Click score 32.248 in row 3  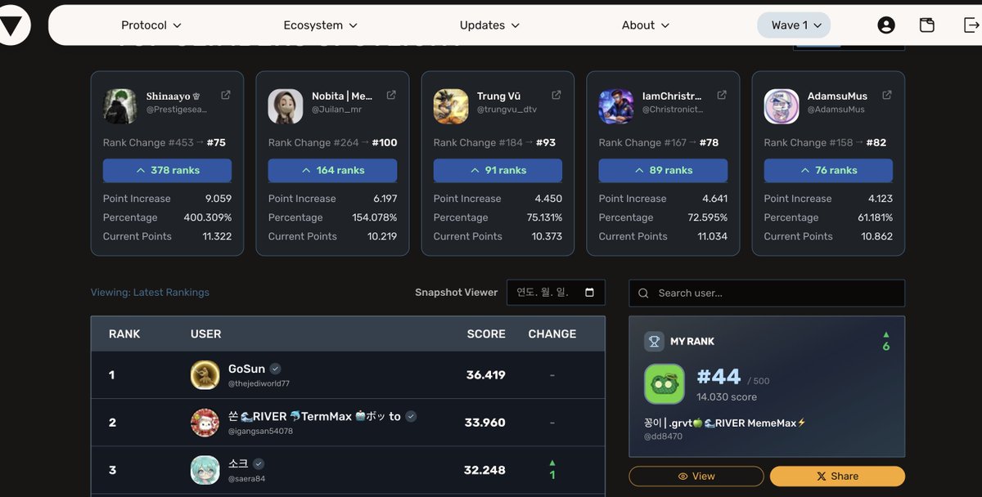tap(485, 470)
